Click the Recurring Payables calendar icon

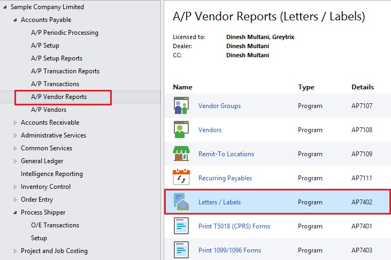click(x=181, y=177)
